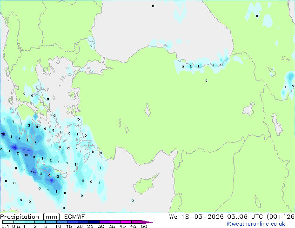This screenshot has width=295, height=228.
Task: Select the 30–35 mm purple swatch
Action: tap(105, 222)
